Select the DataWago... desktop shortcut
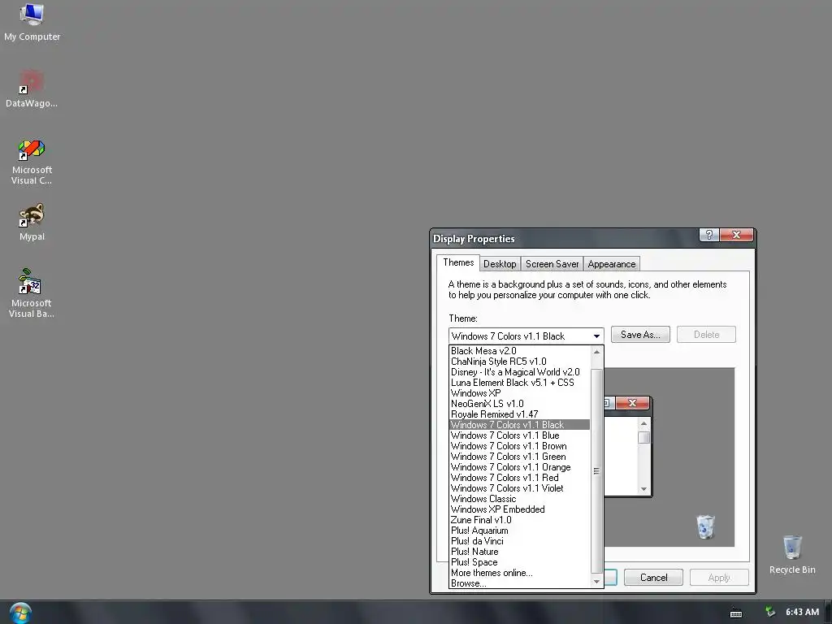Image resolution: width=832 pixels, height=624 pixels. [x=32, y=89]
